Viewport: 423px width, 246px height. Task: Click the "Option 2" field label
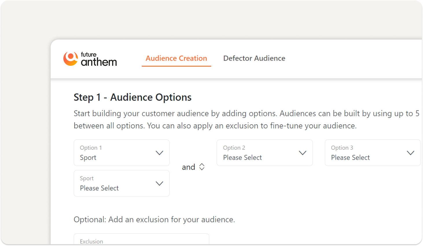(x=234, y=148)
